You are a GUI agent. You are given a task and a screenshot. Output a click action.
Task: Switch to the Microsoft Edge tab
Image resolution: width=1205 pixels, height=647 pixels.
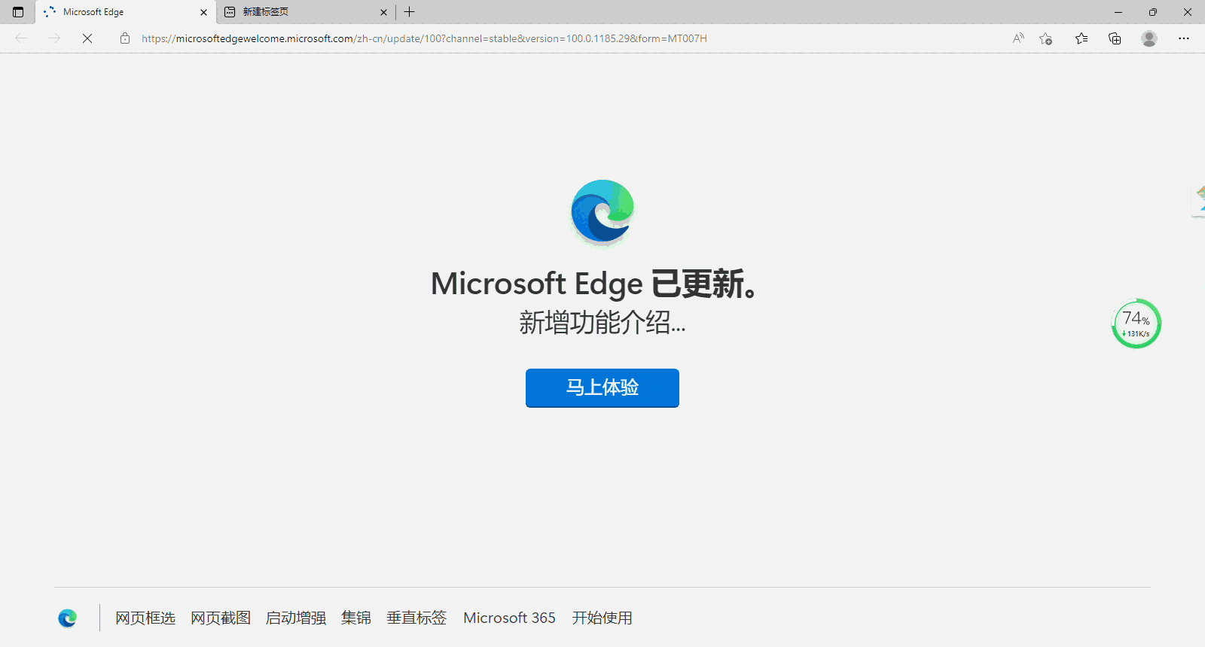pyautogui.click(x=125, y=12)
